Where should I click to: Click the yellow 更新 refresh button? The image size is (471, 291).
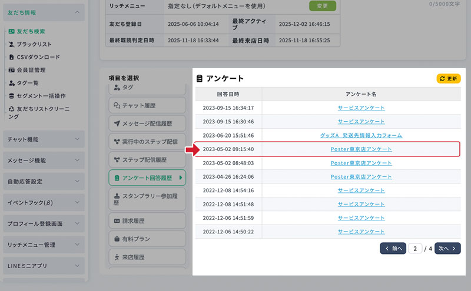coord(448,78)
